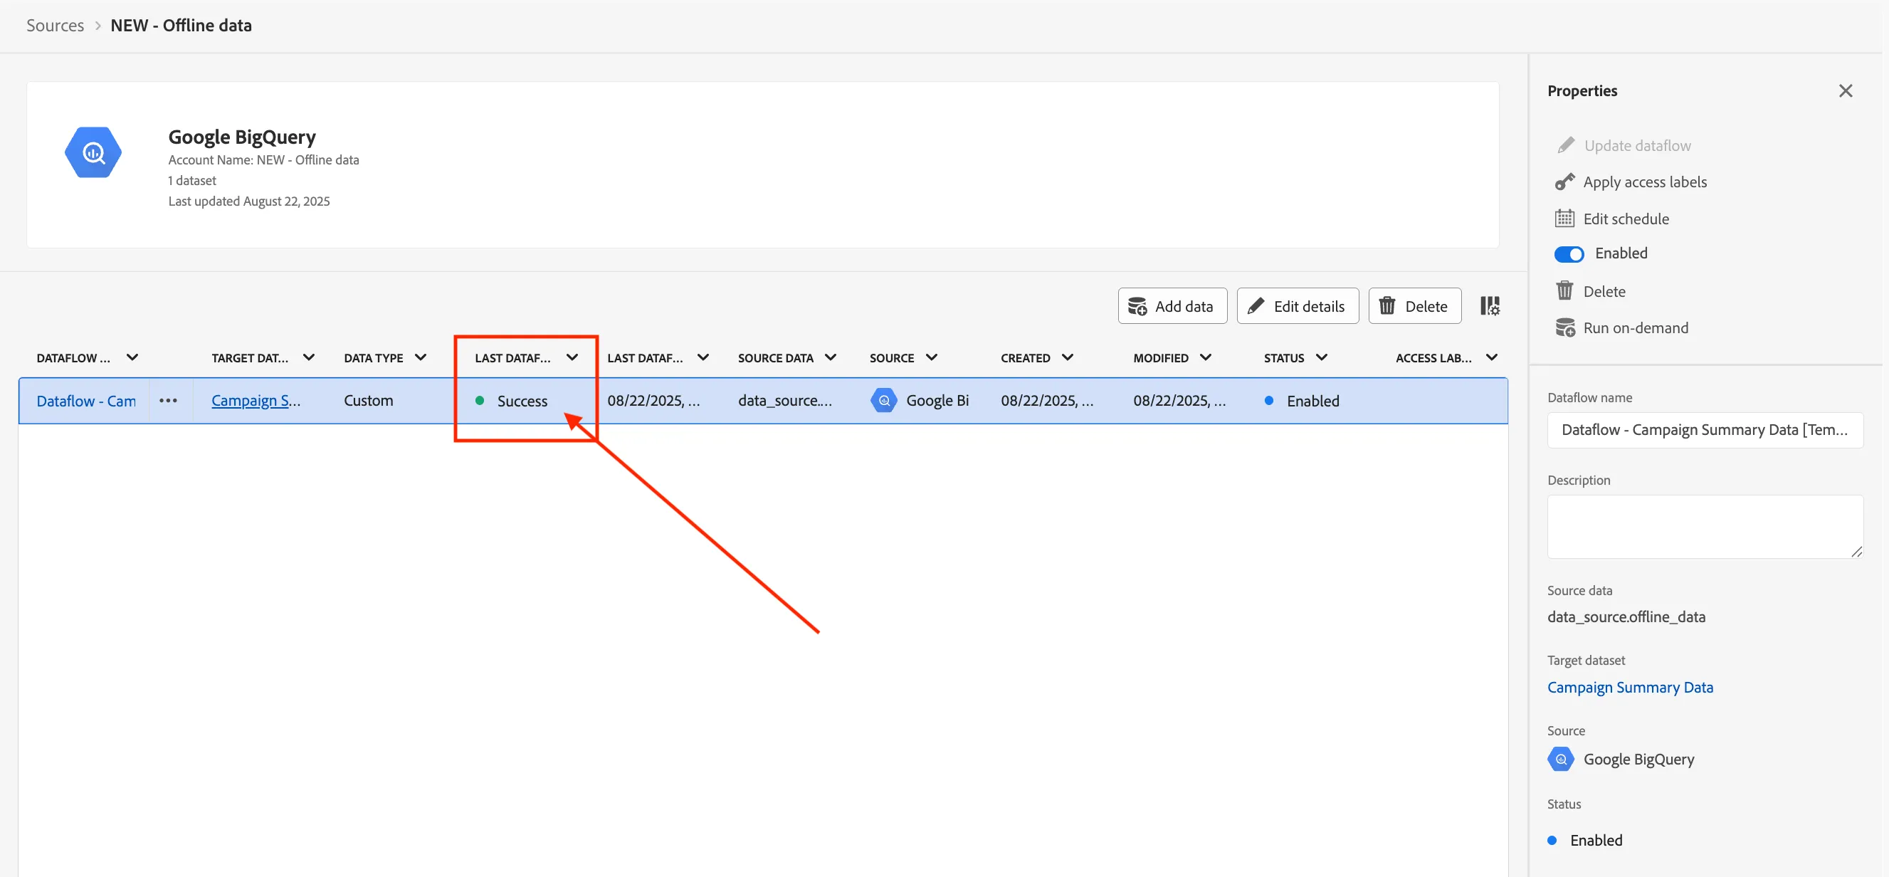Close the Properties panel

tap(1845, 91)
